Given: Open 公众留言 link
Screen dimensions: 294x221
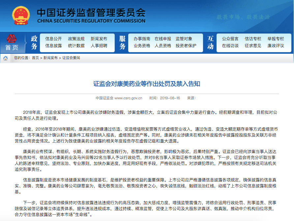Looking at the screenshot, I should [230, 39].
